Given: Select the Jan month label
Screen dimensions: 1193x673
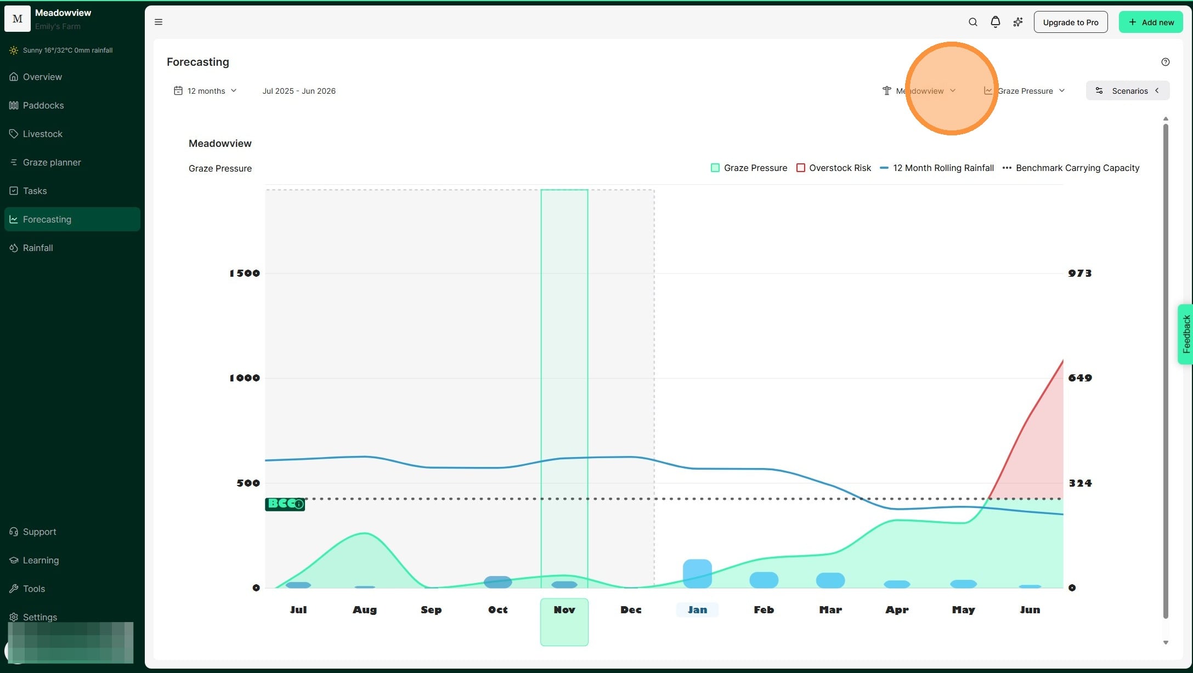Looking at the screenshot, I should click(697, 609).
